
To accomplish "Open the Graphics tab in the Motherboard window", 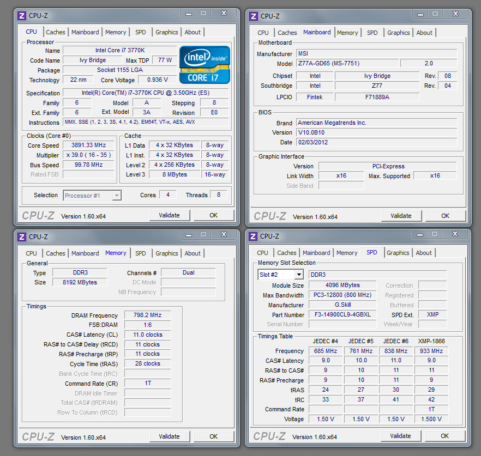I will point(398,33).
